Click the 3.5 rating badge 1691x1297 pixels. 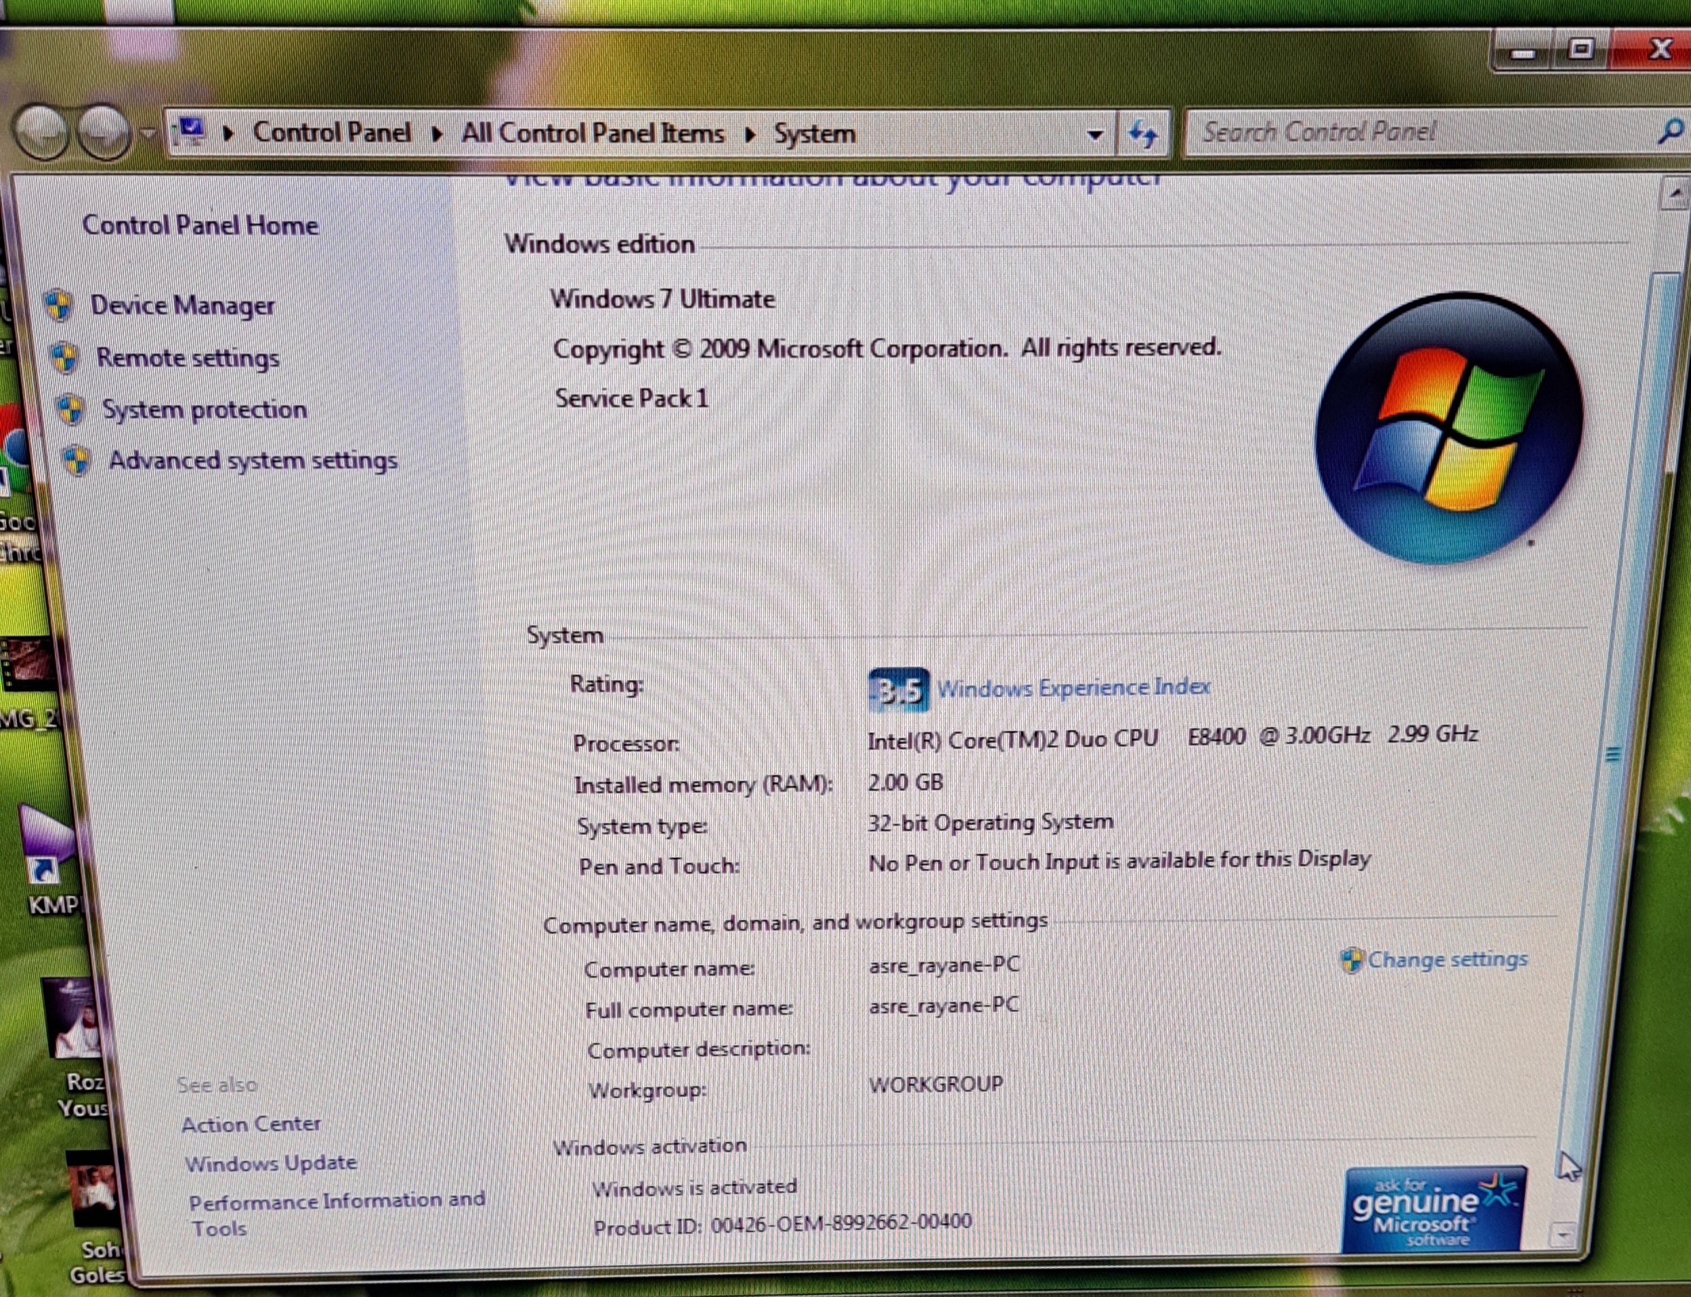point(899,689)
